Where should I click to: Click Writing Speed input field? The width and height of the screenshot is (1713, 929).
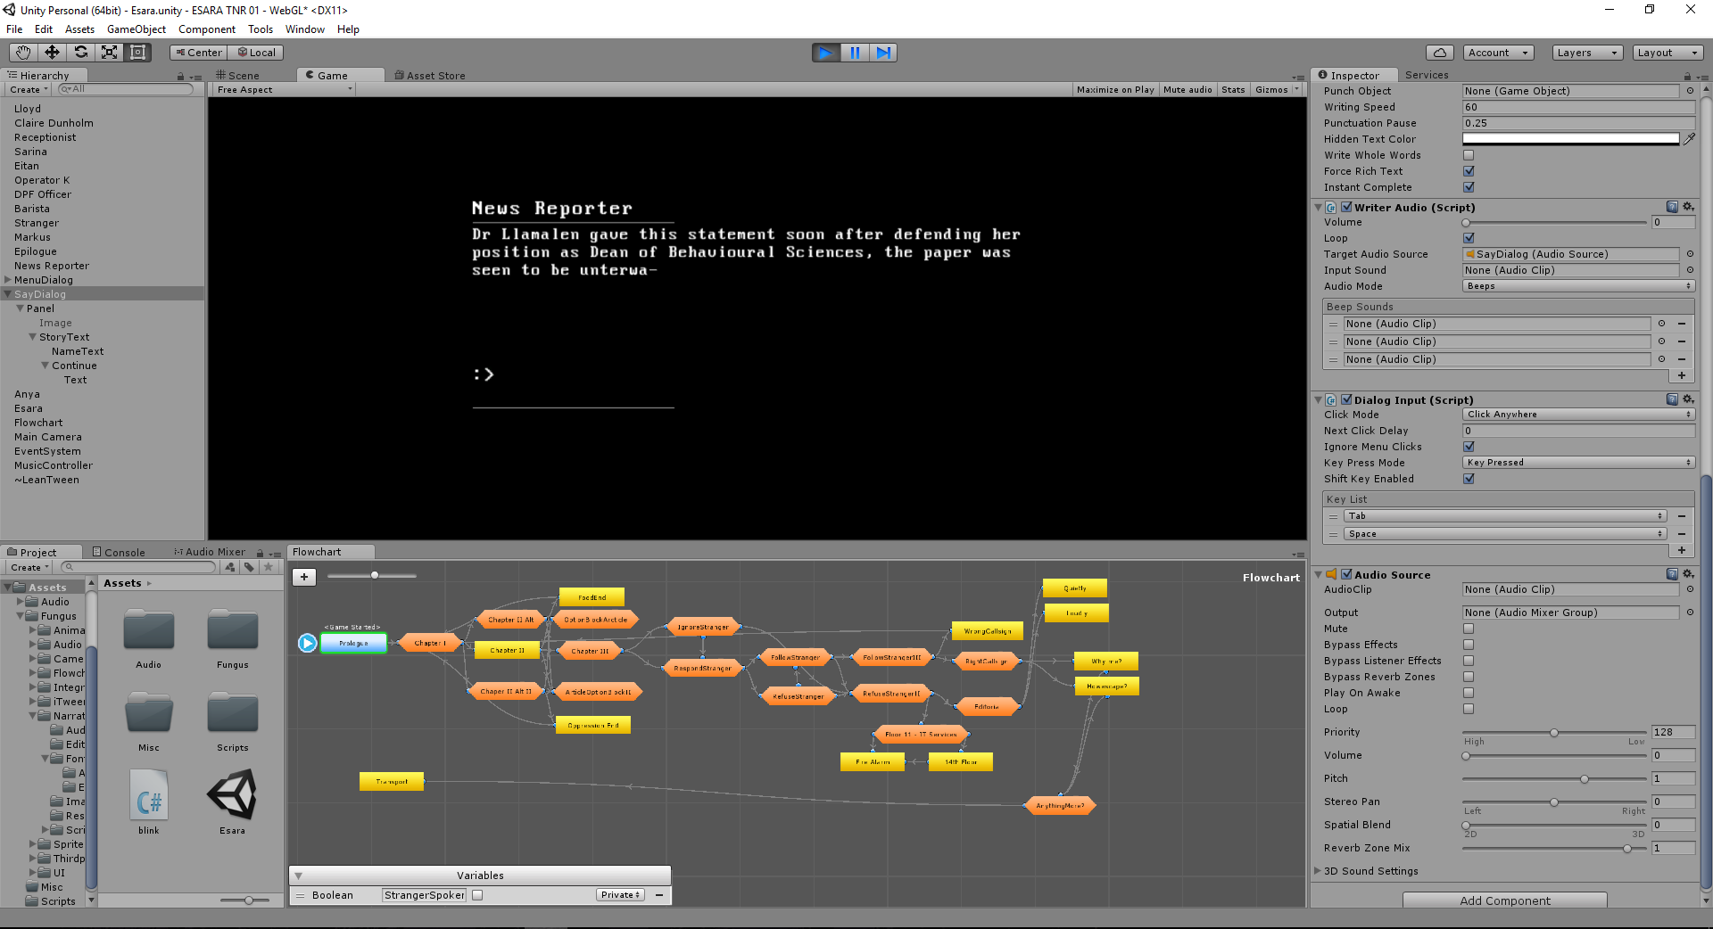pos(1578,107)
